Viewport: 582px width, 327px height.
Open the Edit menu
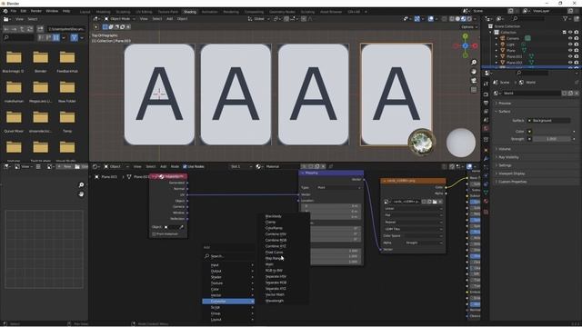pyautogui.click(x=24, y=11)
